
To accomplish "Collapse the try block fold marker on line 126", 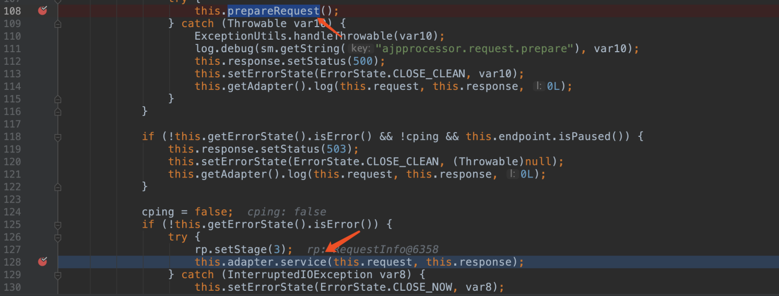I will pyautogui.click(x=58, y=237).
